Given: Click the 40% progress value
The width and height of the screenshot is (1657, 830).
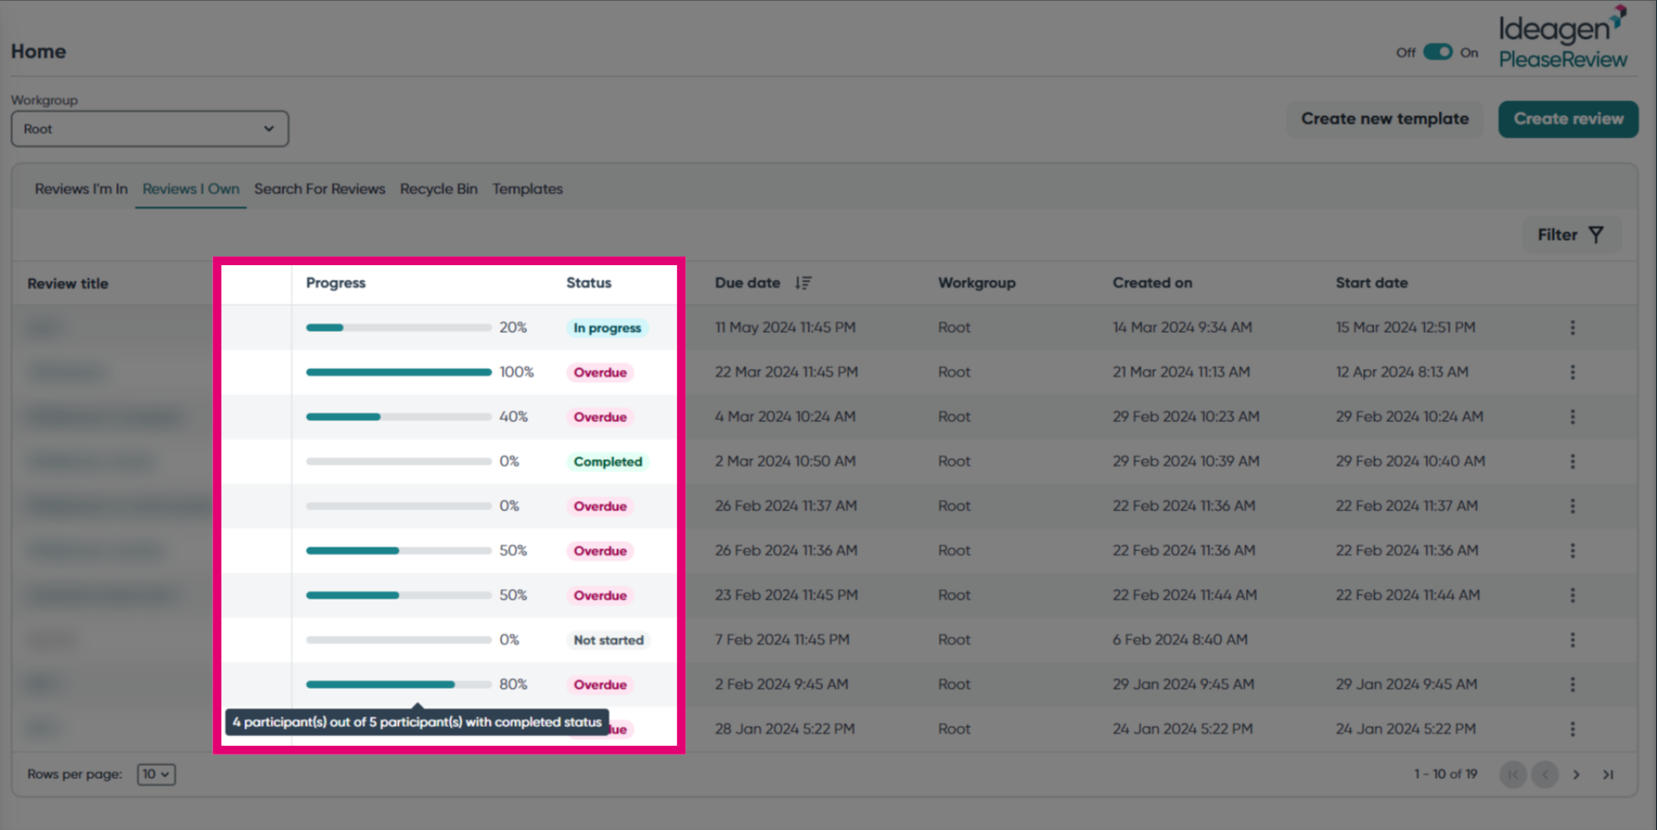Looking at the screenshot, I should click(x=513, y=417).
